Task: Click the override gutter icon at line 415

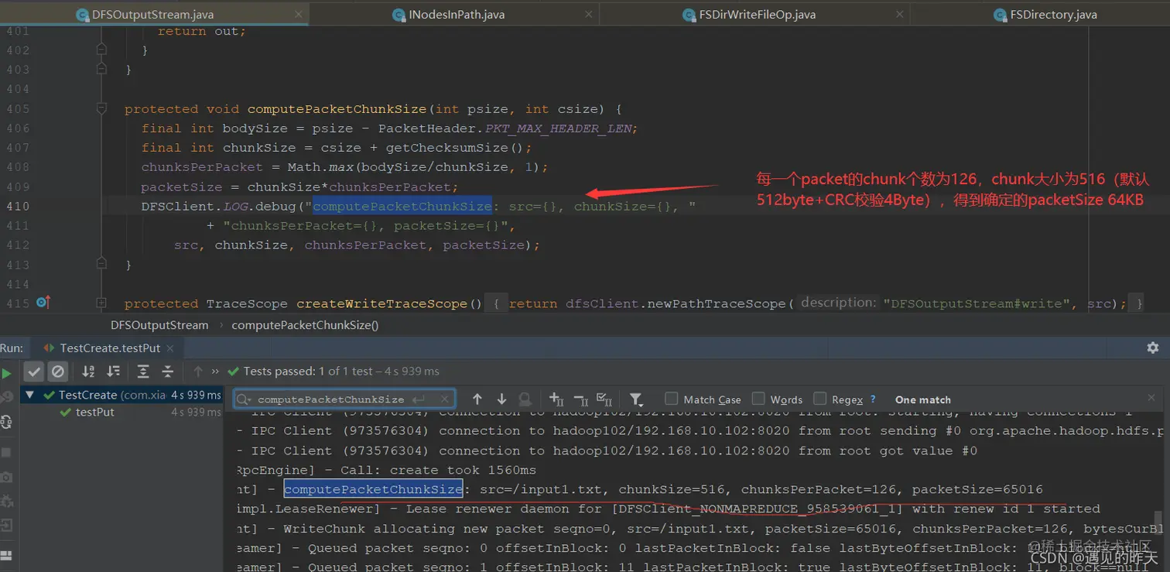Action: coord(43,303)
